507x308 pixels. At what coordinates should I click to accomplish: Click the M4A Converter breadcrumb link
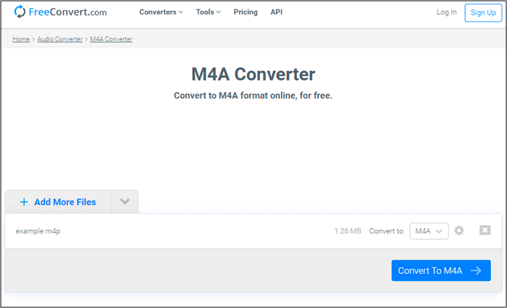point(111,39)
